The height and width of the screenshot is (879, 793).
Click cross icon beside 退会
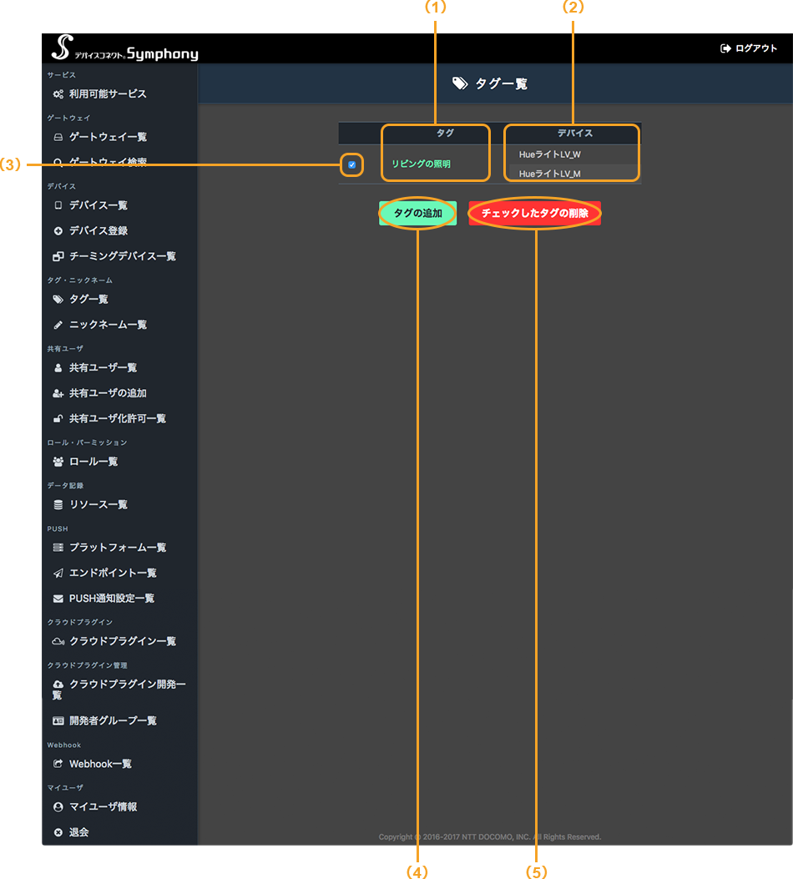58,832
